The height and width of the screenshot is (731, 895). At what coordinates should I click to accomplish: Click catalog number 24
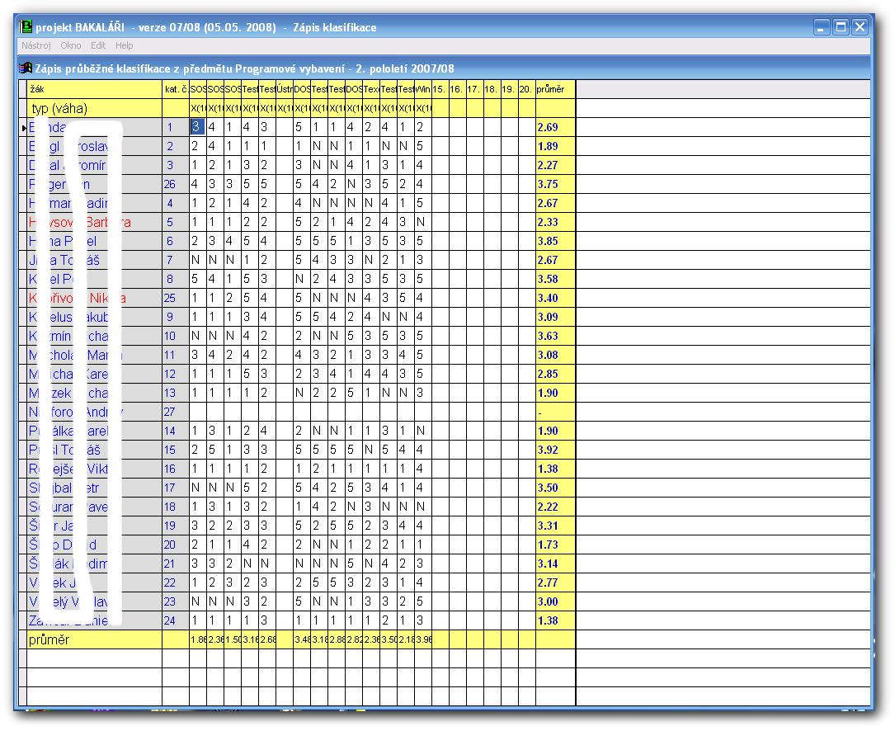(x=170, y=620)
